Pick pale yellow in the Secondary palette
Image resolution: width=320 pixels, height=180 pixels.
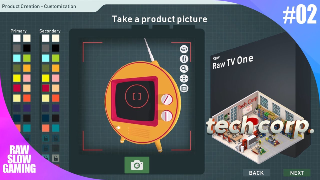click(46, 98)
